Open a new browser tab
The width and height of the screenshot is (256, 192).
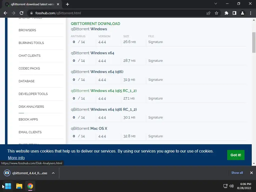pyautogui.click(x=67, y=4)
